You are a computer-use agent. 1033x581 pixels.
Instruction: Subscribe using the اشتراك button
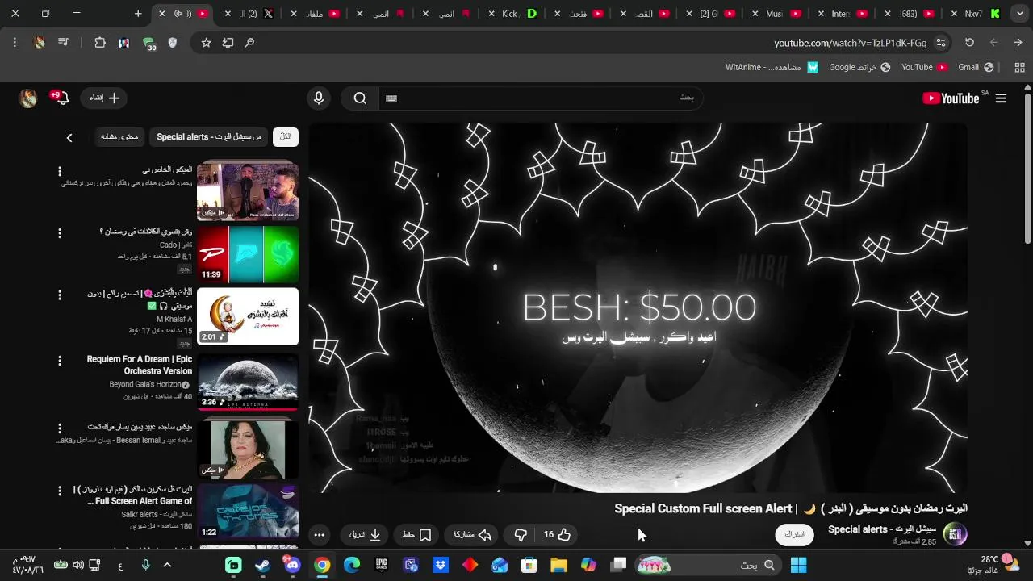click(794, 534)
